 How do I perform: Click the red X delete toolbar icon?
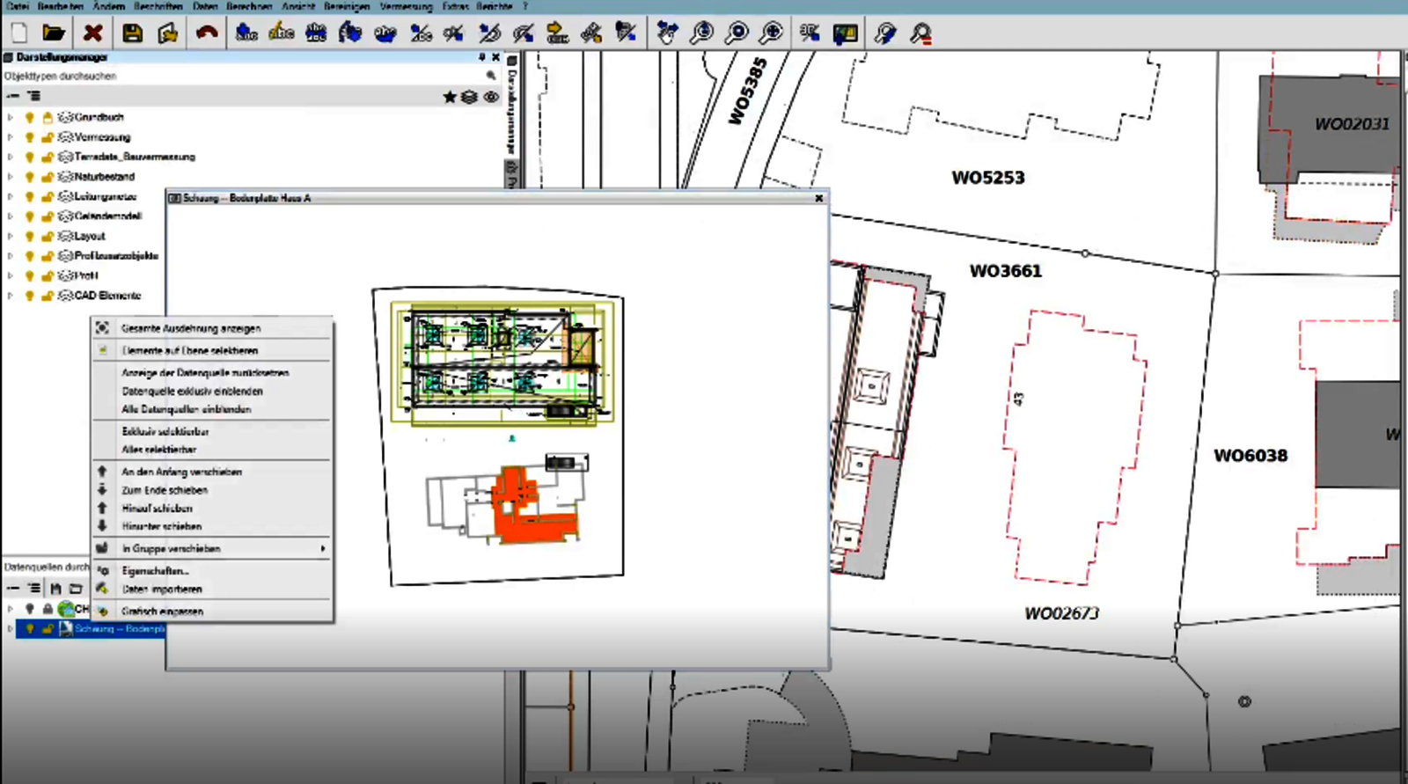pyautogui.click(x=92, y=33)
